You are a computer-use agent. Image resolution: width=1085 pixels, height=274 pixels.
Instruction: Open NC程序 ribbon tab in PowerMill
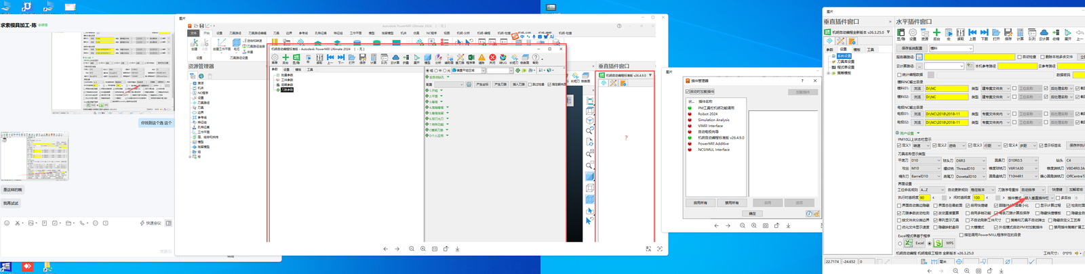431,32
